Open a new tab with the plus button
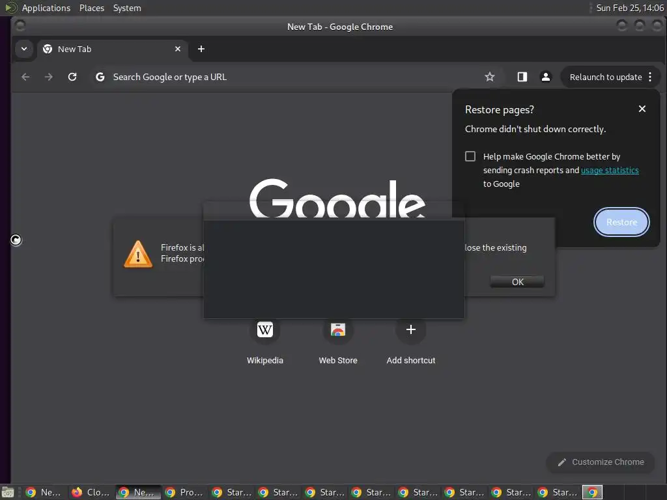667x500 pixels. (x=201, y=49)
